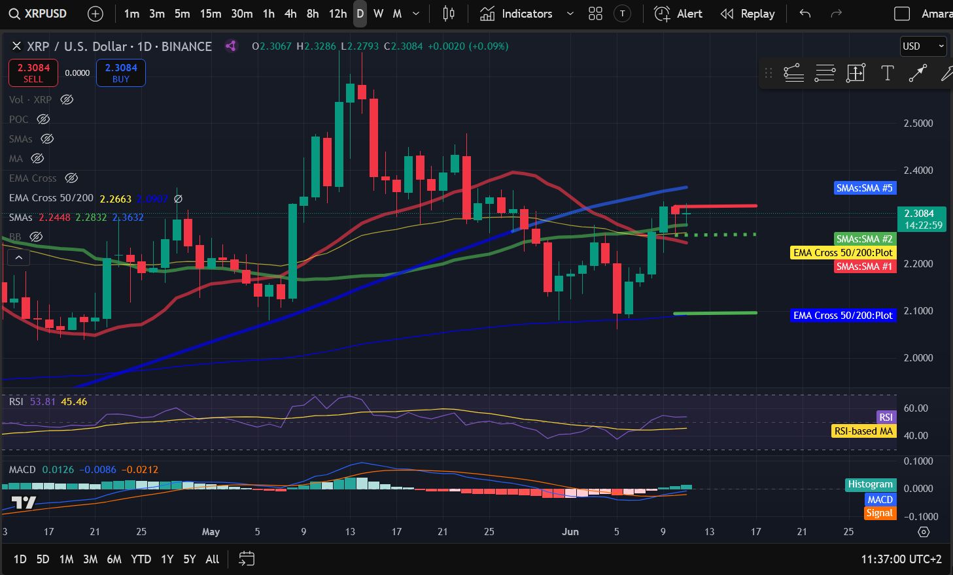Click the add symbol plus icon

[x=95, y=14]
